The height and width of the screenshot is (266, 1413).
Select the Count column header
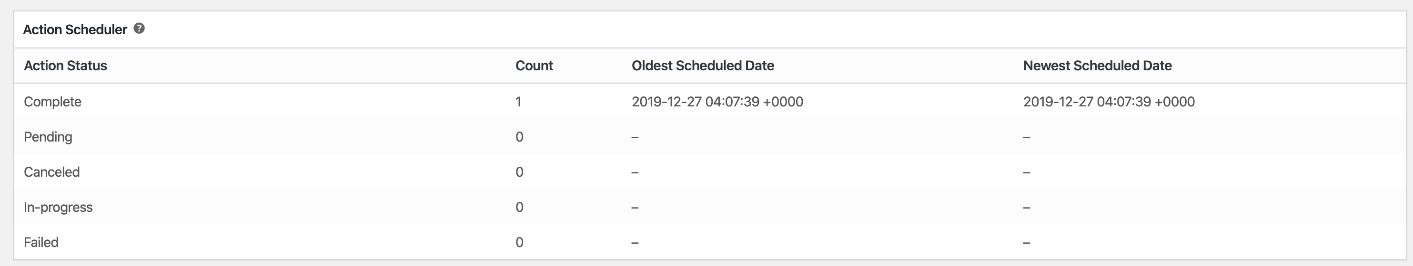click(x=534, y=66)
